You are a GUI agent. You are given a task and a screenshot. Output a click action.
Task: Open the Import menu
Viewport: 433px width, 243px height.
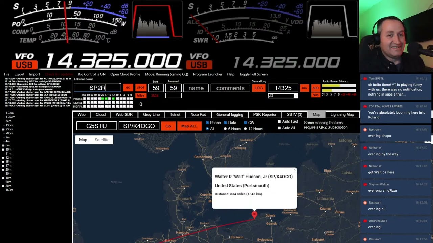[x=35, y=74]
